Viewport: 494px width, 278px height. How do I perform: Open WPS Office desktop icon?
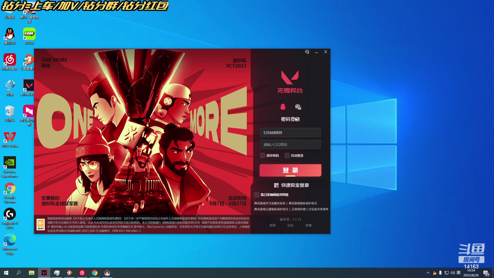coord(10,139)
